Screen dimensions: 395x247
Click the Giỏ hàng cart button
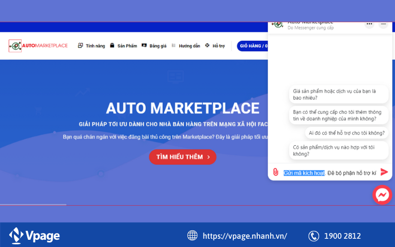coord(252,46)
